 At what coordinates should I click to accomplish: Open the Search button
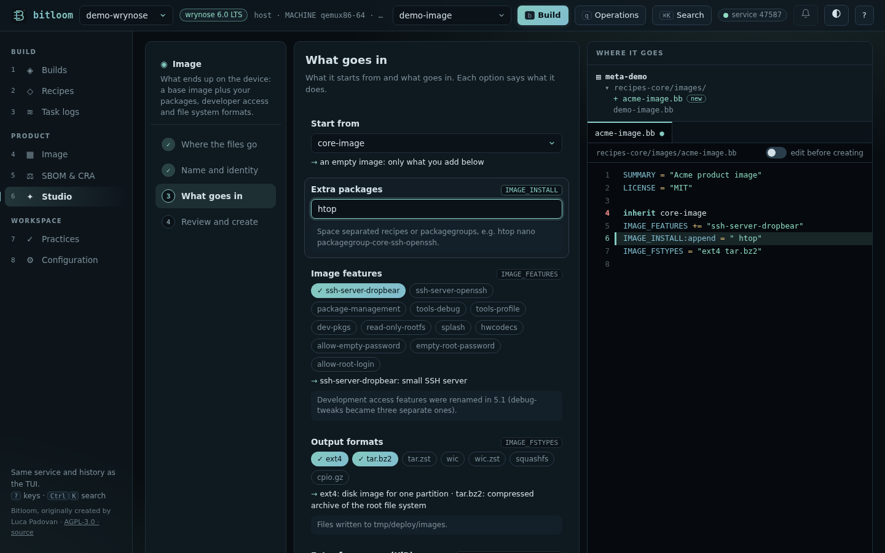click(x=682, y=15)
